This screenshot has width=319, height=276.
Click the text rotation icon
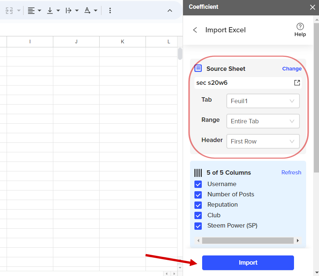[87, 11]
